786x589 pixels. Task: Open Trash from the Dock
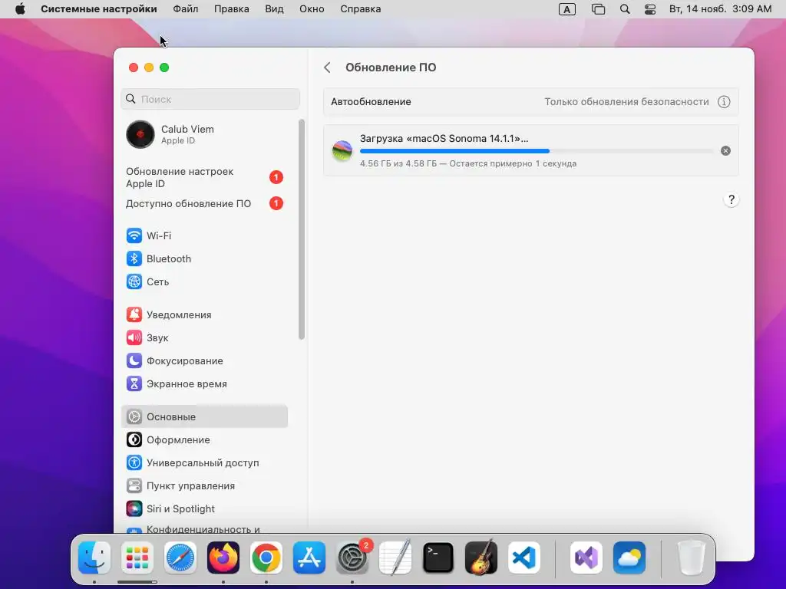click(x=692, y=558)
